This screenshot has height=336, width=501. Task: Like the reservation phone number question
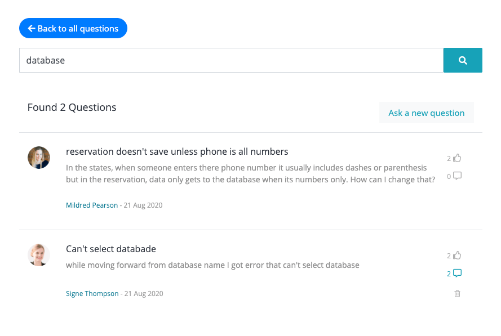(x=457, y=158)
